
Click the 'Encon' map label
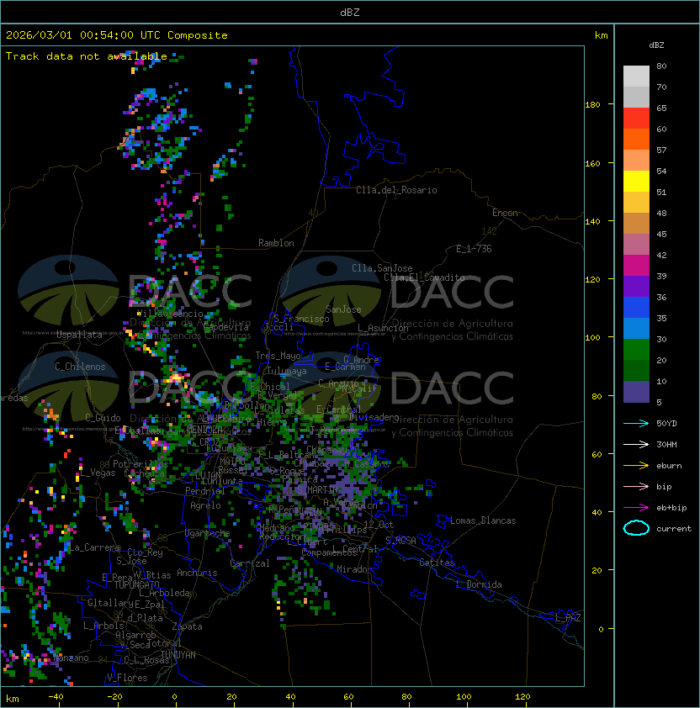[x=505, y=213]
